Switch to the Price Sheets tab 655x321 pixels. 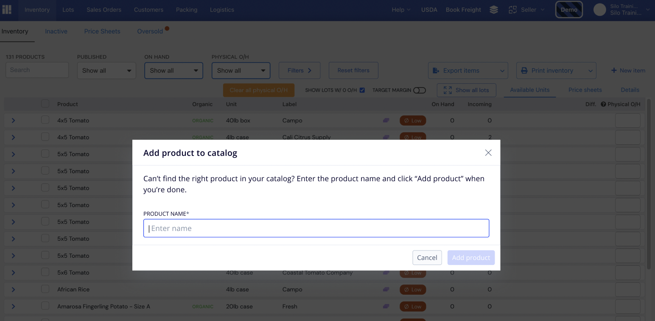tap(102, 31)
